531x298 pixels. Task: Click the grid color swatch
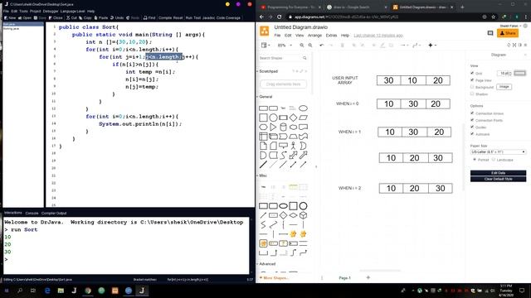coord(520,73)
